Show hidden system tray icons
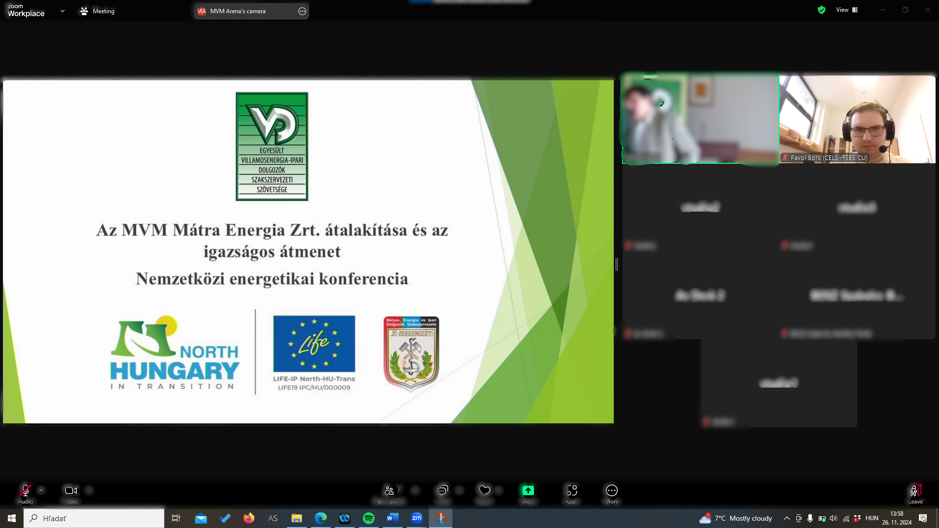The height and width of the screenshot is (528, 939). tap(786, 518)
